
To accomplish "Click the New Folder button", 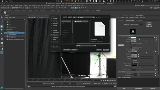I will [x=67, y=50].
